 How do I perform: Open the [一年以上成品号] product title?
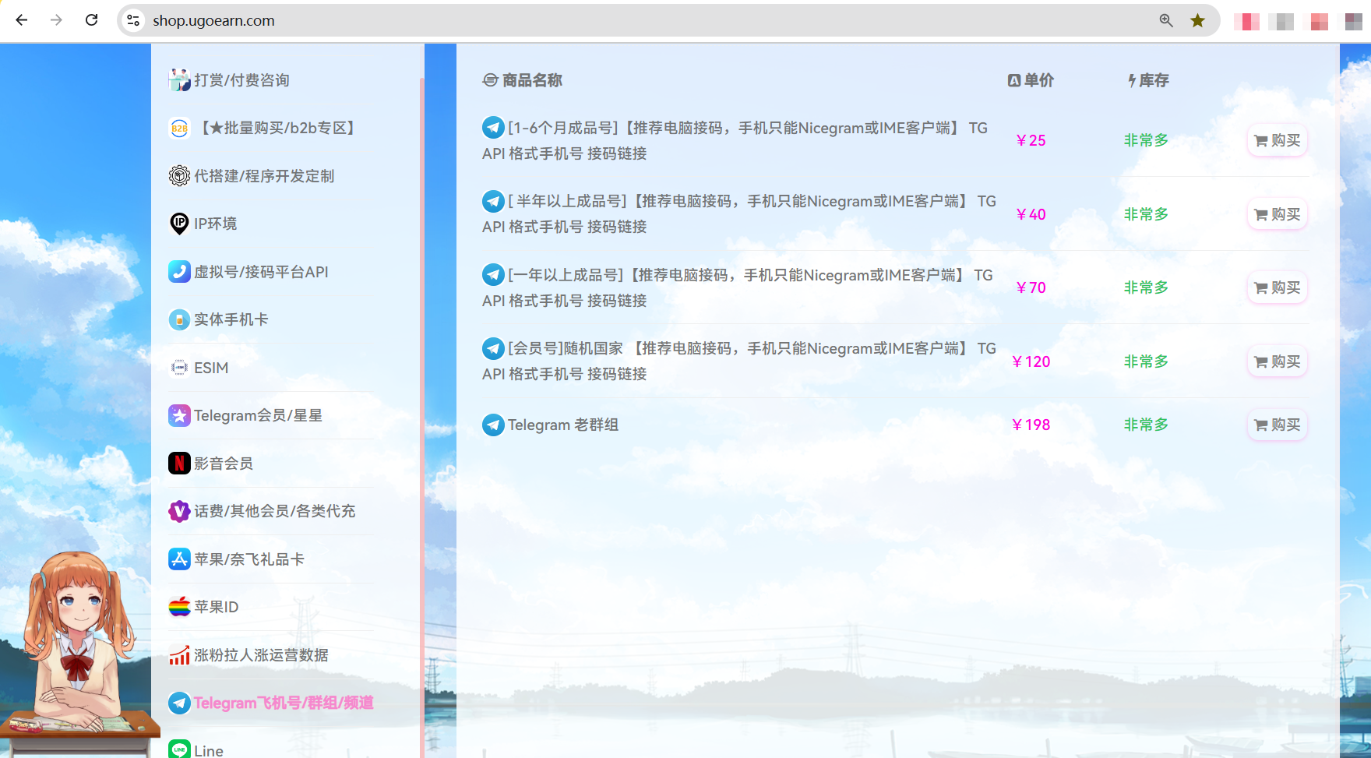[x=738, y=287]
